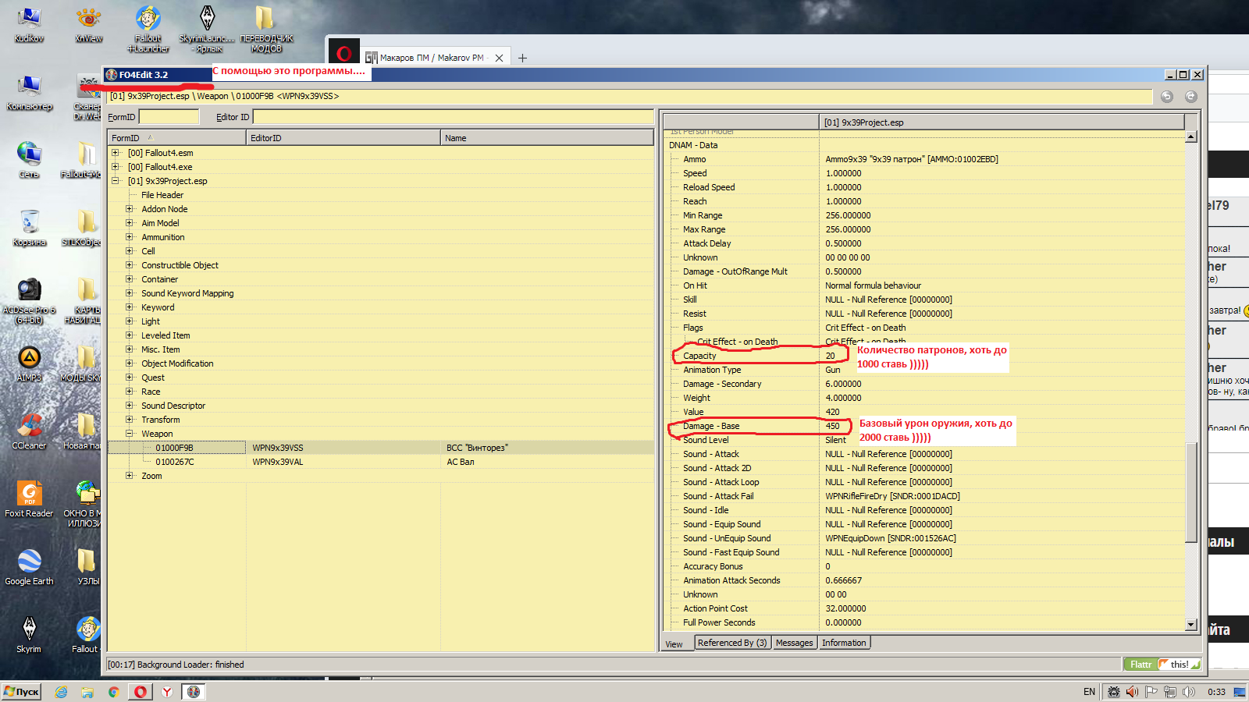
Task: Click the forward navigation arrow in FO4Edit
Action: 1190,97
